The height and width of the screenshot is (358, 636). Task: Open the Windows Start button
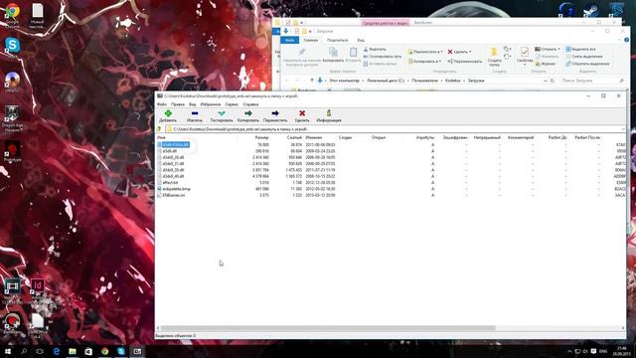[x=7, y=351]
